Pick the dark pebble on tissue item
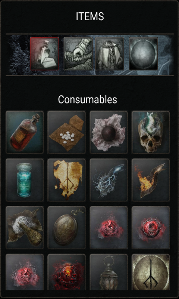Screen dimensions: 179x299 [109, 132]
